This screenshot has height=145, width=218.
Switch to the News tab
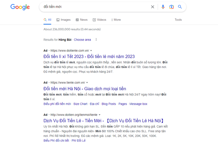pyautogui.click(x=82, y=20)
